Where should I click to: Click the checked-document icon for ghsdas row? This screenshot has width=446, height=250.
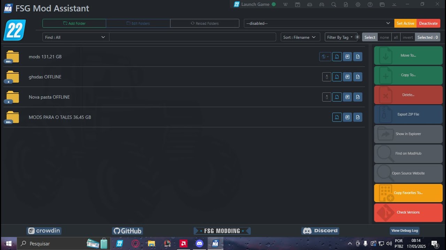point(358,77)
